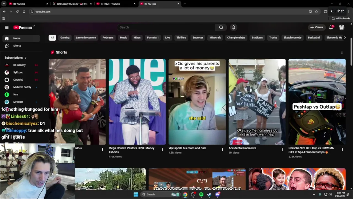The width and height of the screenshot is (353, 199).
Task: Select the Sketch comedy filter chip
Action: (293, 38)
